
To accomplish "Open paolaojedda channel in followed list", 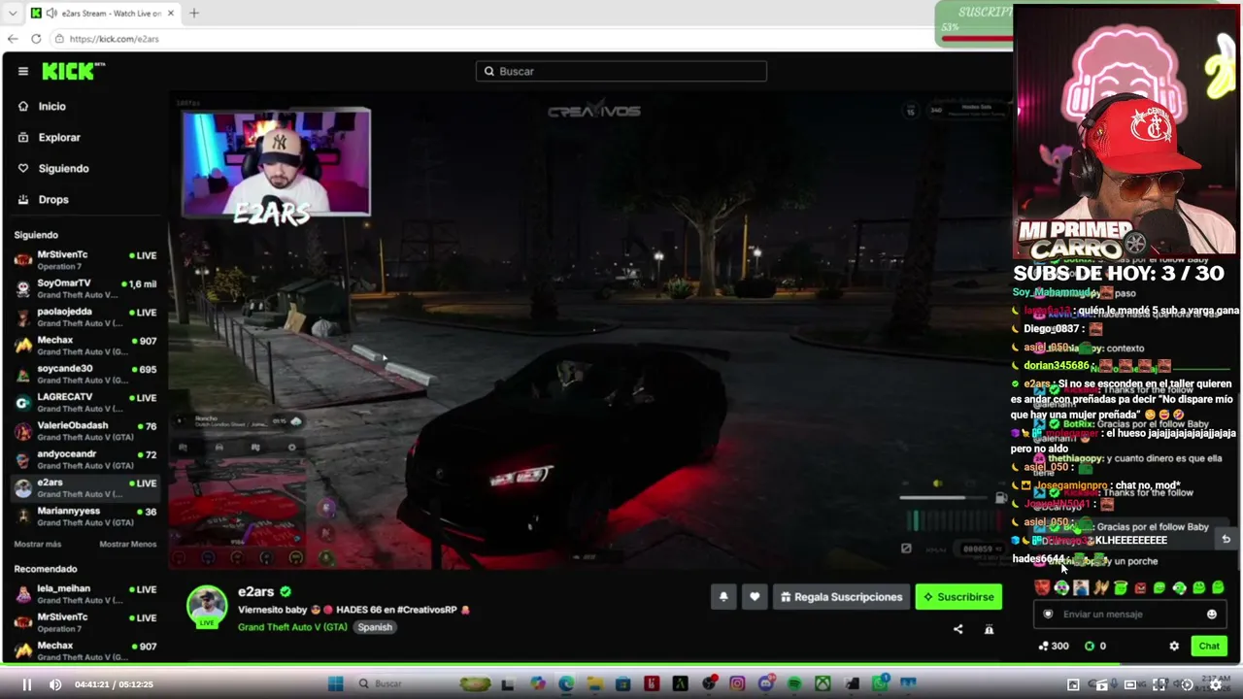I will pyautogui.click(x=85, y=316).
